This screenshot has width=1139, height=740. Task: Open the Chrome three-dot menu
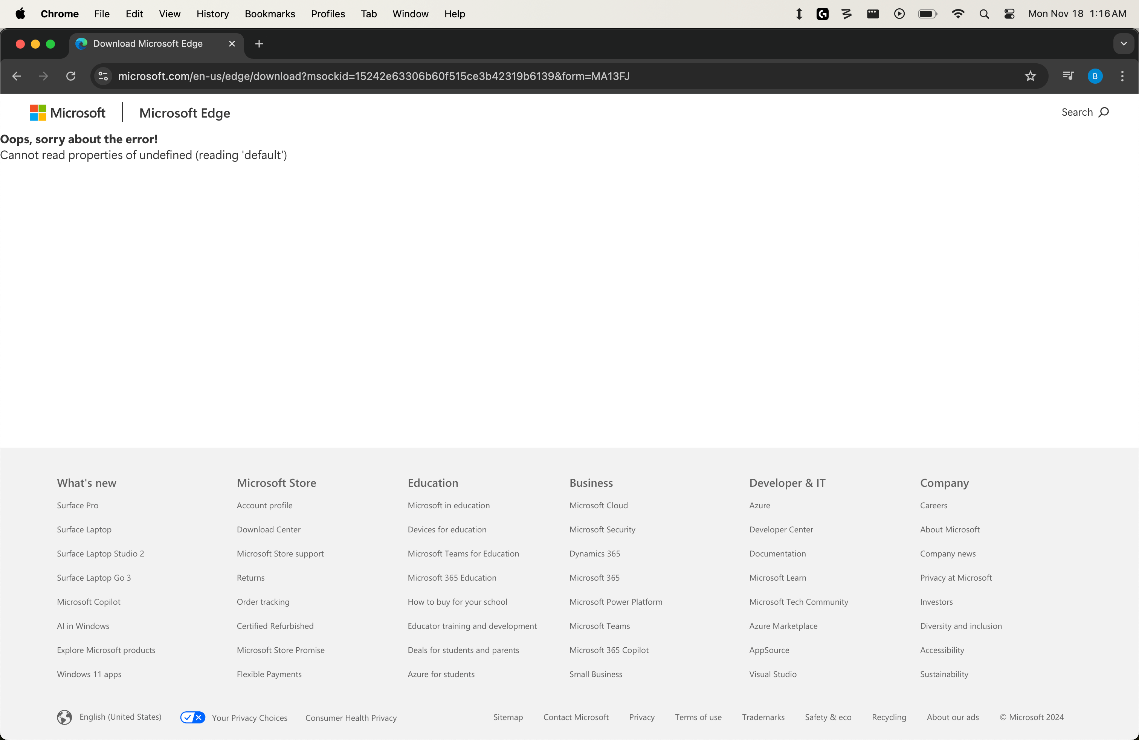click(x=1122, y=76)
